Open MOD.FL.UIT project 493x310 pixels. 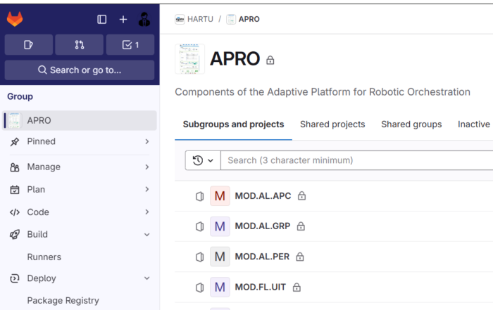coord(261,287)
